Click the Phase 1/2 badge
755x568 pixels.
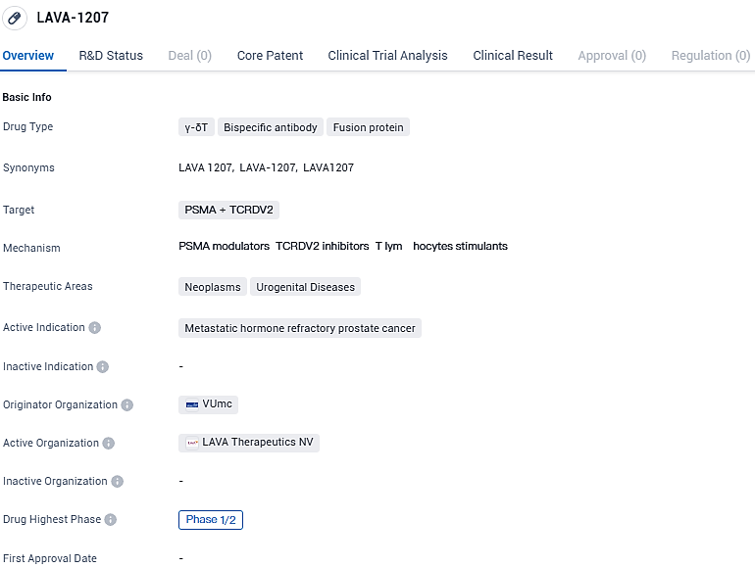pyautogui.click(x=211, y=520)
